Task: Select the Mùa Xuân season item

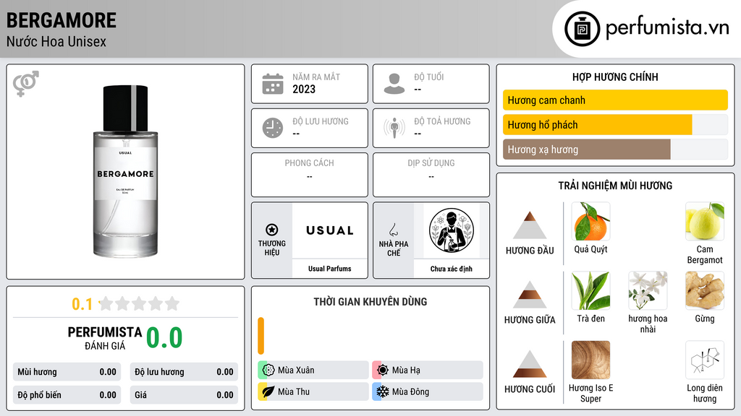Action: tap(313, 370)
